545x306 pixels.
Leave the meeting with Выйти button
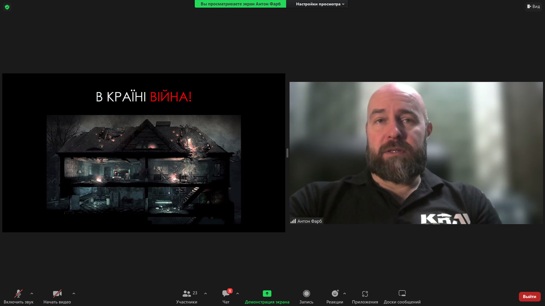coord(529,296)
